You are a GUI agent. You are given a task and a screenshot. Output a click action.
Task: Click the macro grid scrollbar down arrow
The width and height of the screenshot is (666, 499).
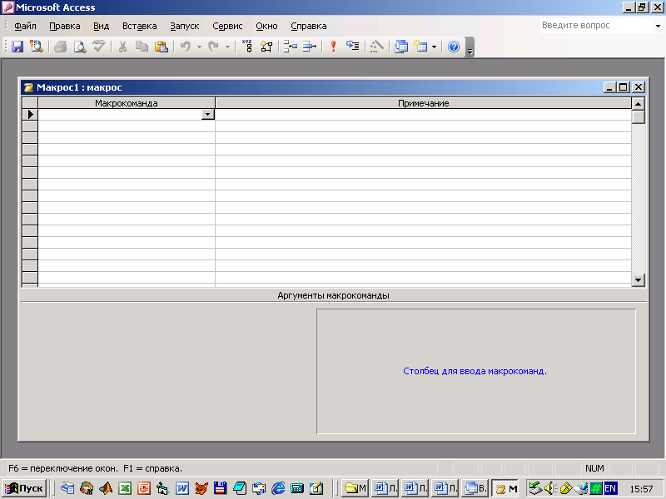click(x=638, y=279)
